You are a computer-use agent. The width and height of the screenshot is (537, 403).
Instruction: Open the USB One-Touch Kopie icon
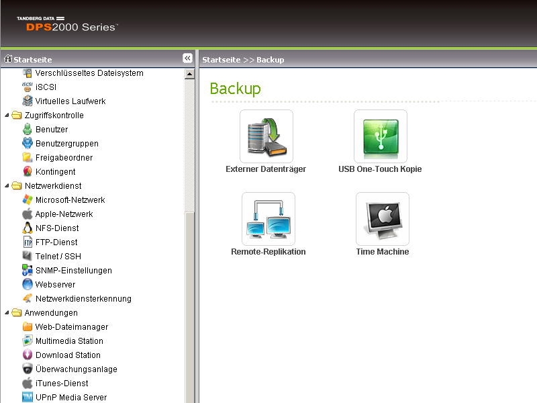pyautogui.click(x=381, y=136)
